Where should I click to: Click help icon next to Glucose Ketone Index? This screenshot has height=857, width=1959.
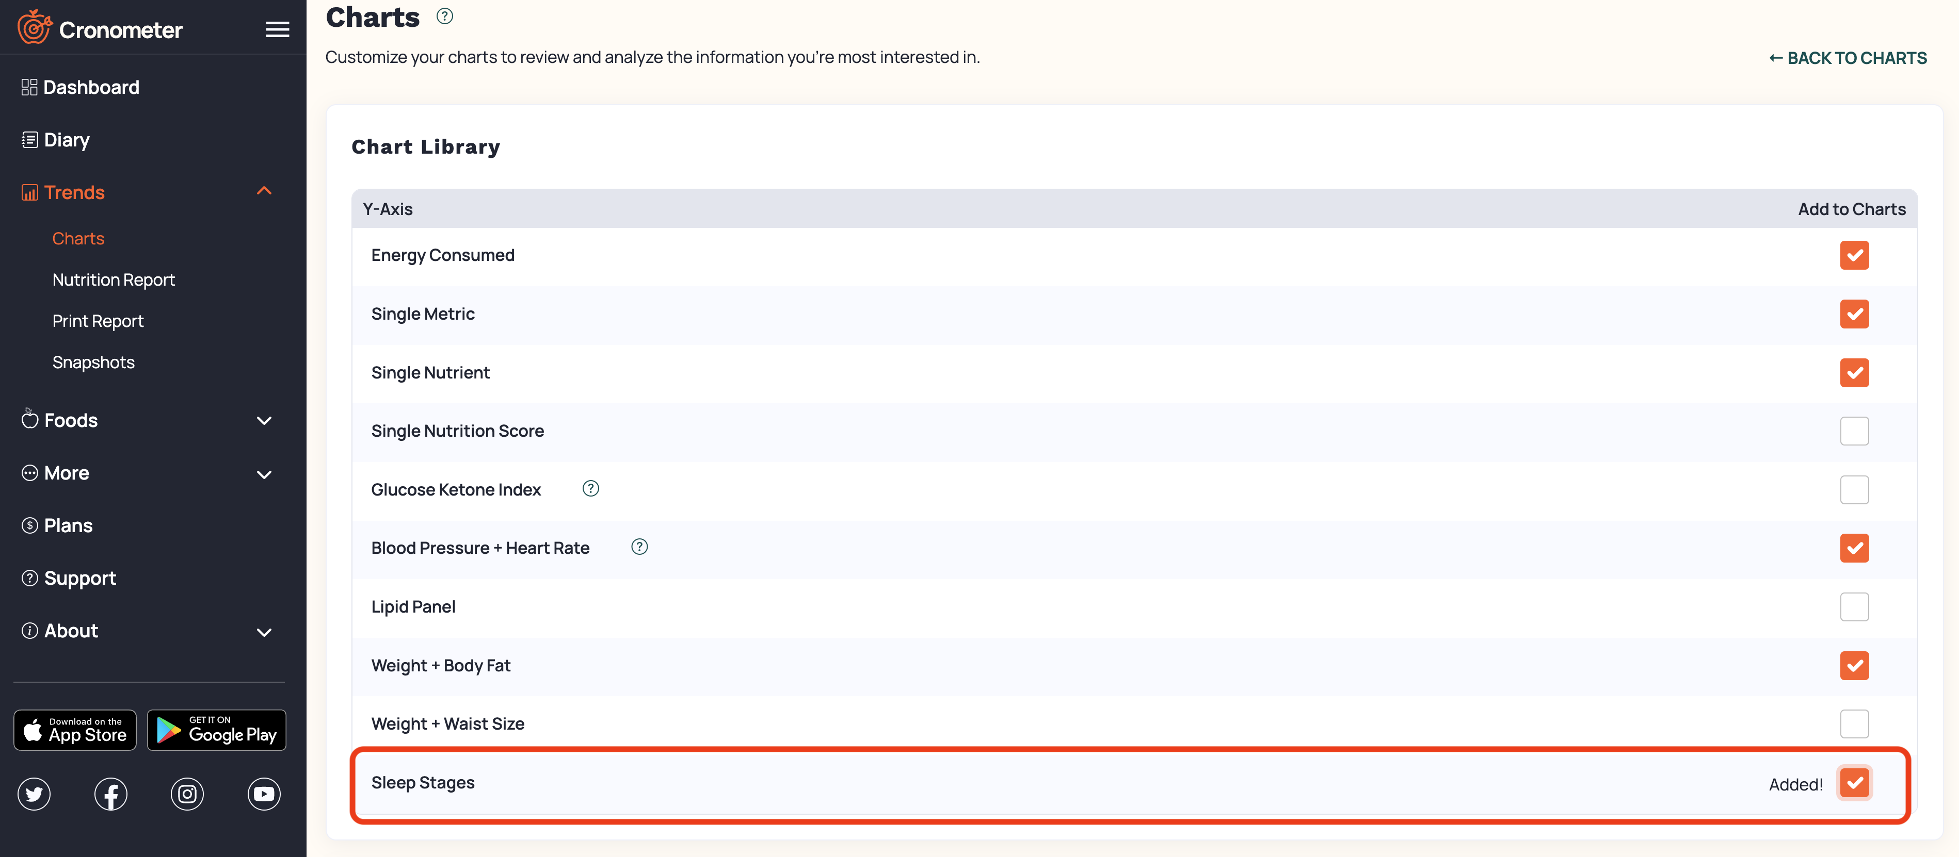point(591,488)
